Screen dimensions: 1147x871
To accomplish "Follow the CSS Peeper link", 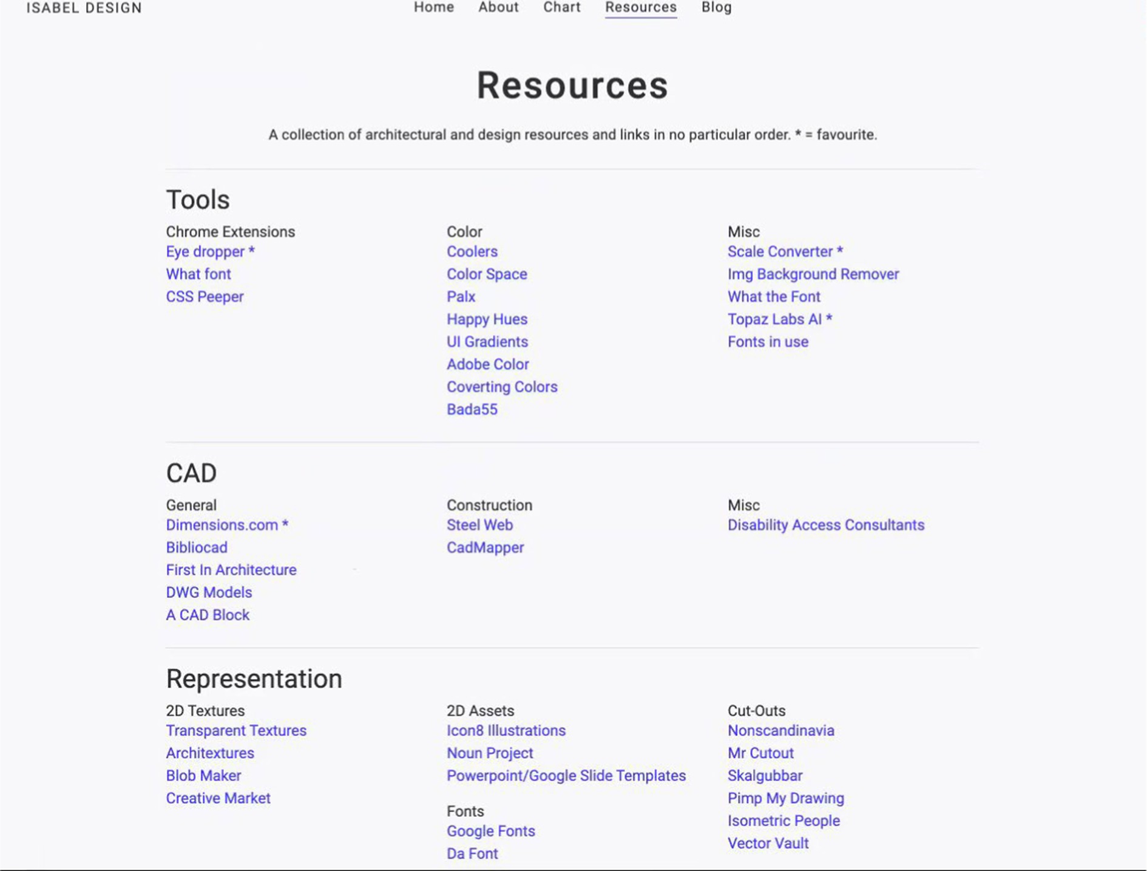I will (x=205, y=296).
